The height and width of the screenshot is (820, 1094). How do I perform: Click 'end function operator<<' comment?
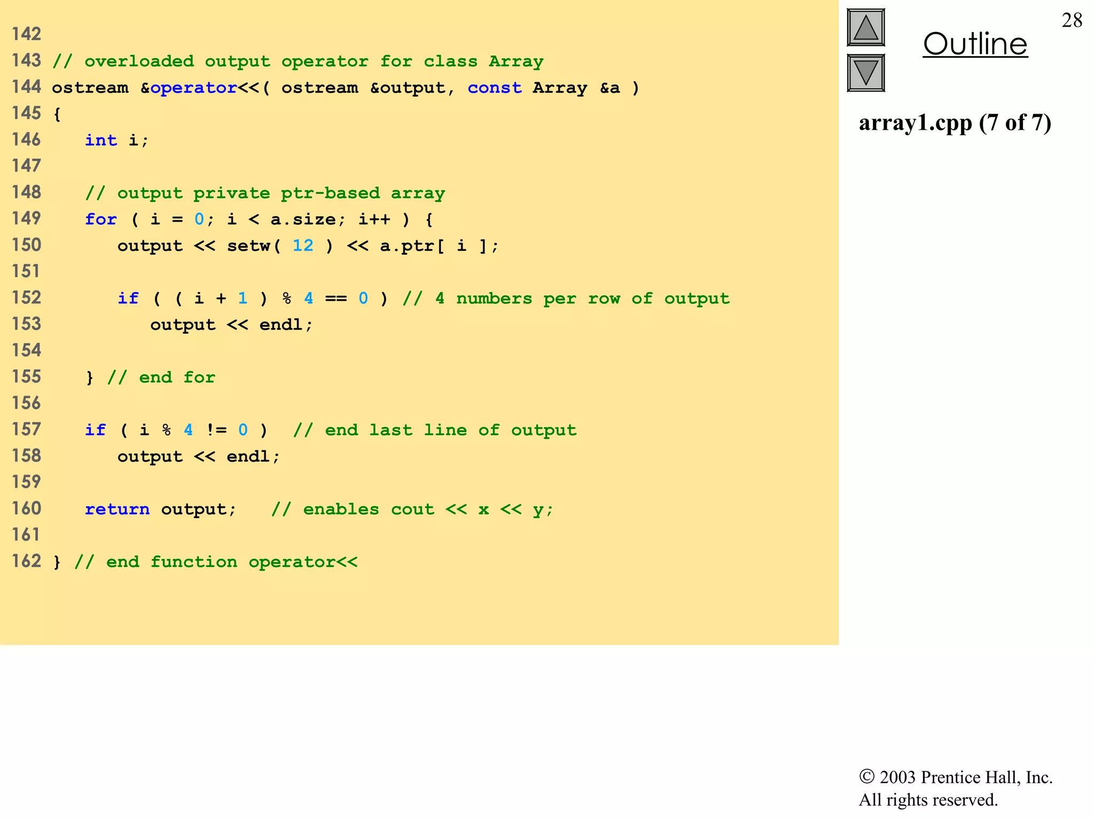tap(216, 562)
